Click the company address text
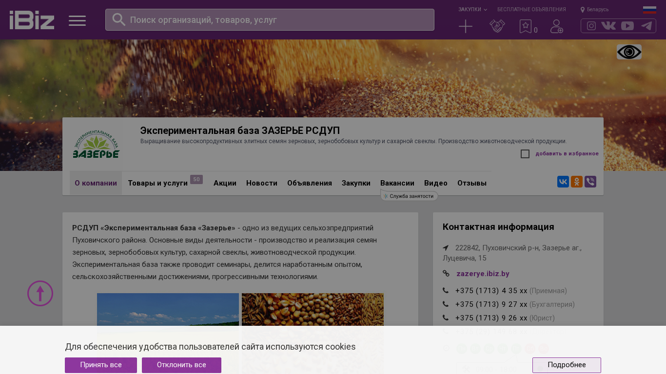 click(x=512, y=253)
